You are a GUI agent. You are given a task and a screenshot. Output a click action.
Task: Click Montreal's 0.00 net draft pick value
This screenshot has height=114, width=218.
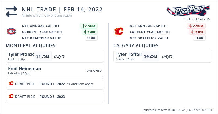tap(91, 38)
